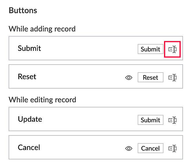The height and width of the screenshot is (168, 191).
Task: Toggle Reset button visibility eye icon
Action: click(x=129, y=77)
